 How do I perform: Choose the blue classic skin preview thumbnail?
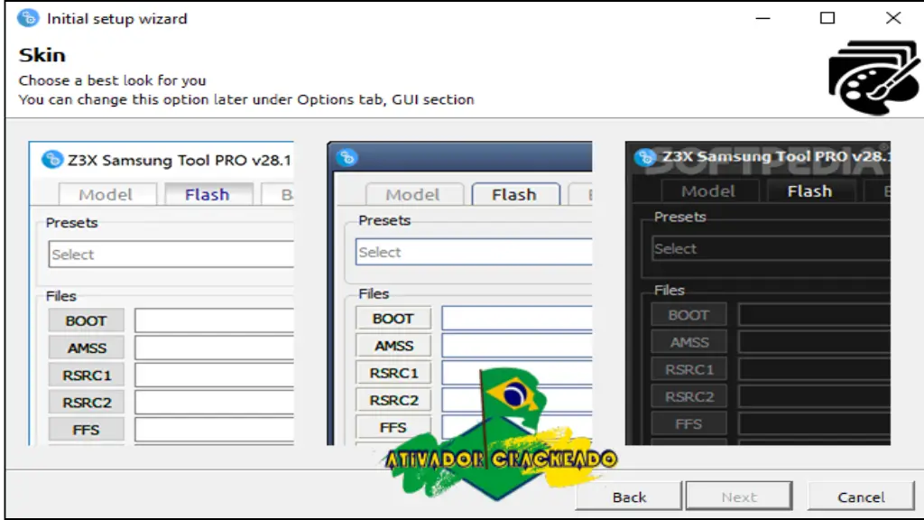459,293
